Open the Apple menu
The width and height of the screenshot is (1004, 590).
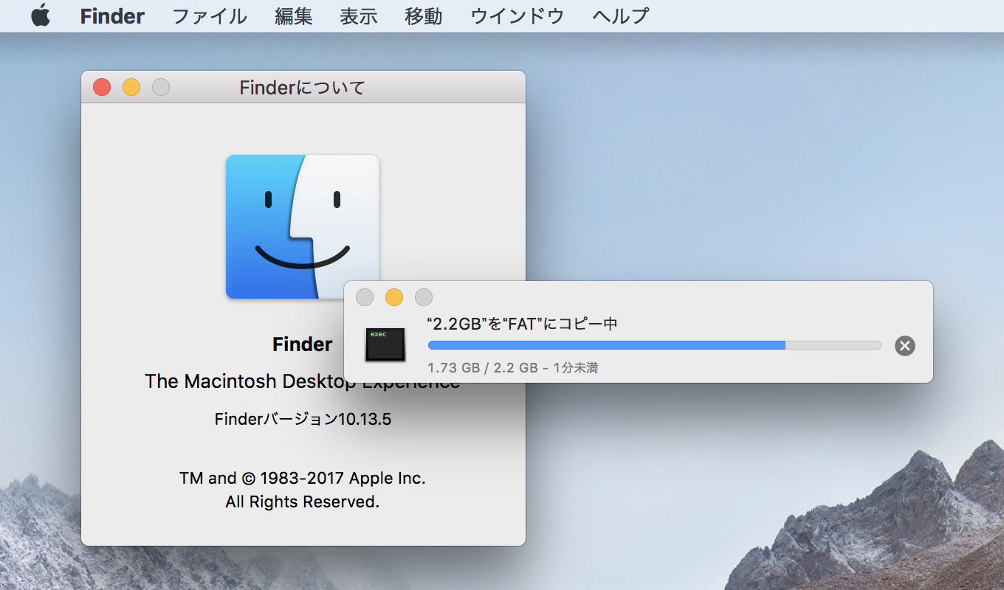point(41,15)
